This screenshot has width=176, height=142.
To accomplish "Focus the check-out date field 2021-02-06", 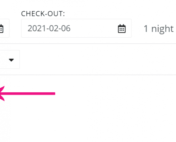I will point(76,28).
